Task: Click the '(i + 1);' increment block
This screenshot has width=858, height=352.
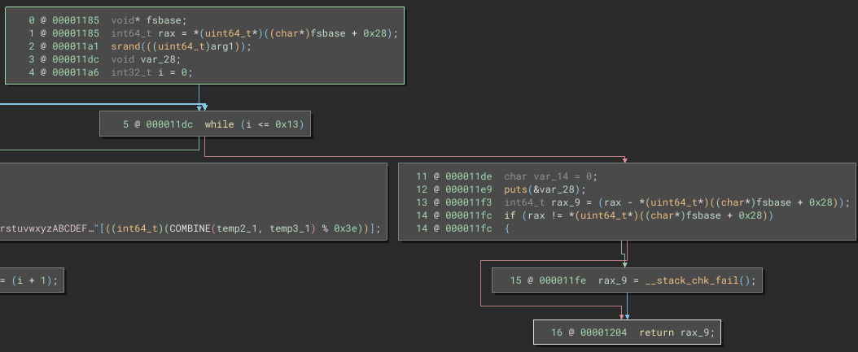Action: point(32,280)
